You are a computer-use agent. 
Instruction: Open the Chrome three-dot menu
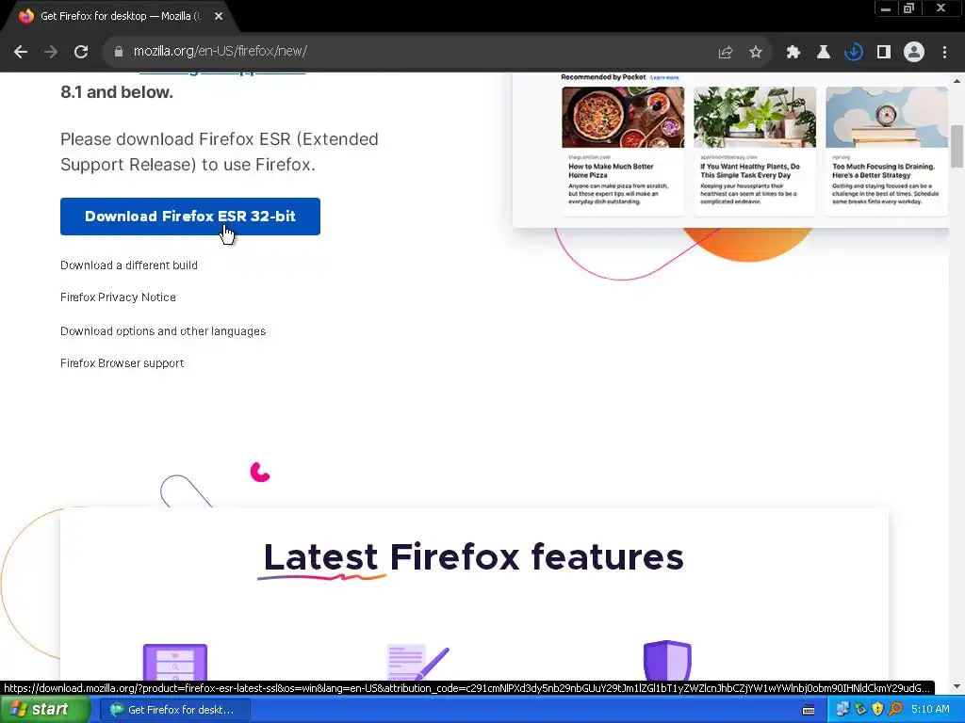tap(944, 53)
